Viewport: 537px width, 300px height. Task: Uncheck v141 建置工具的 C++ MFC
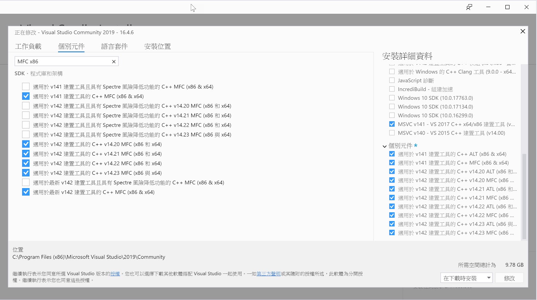point(26,96)
